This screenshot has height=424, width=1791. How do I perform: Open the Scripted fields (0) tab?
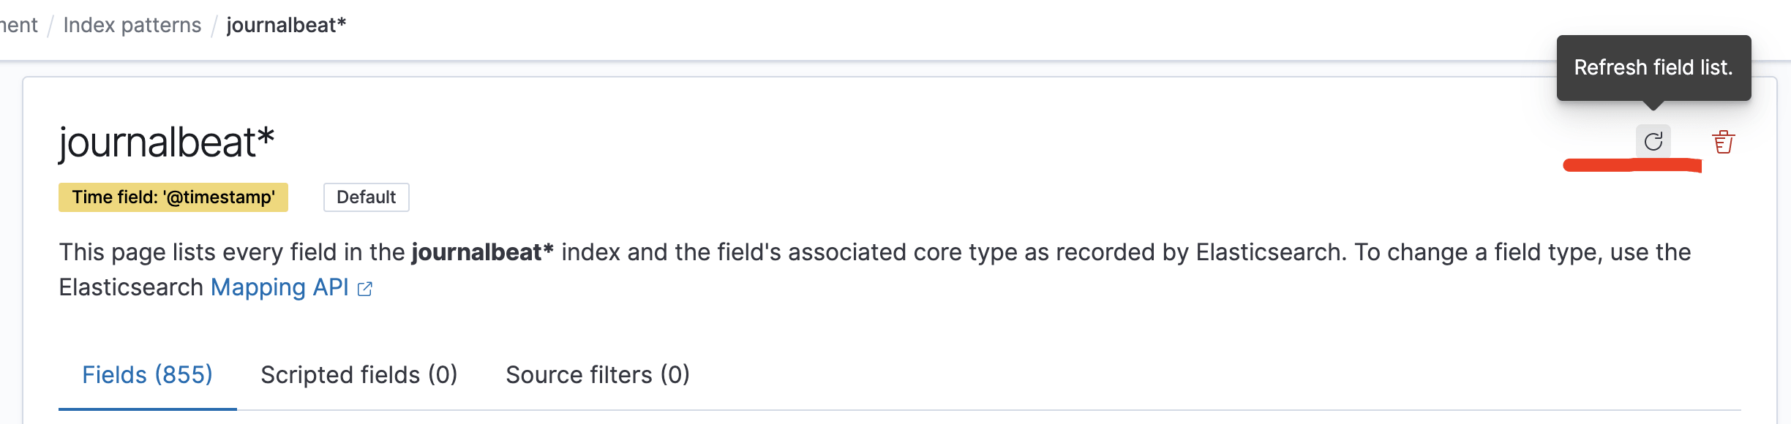[x=358, y=375]
